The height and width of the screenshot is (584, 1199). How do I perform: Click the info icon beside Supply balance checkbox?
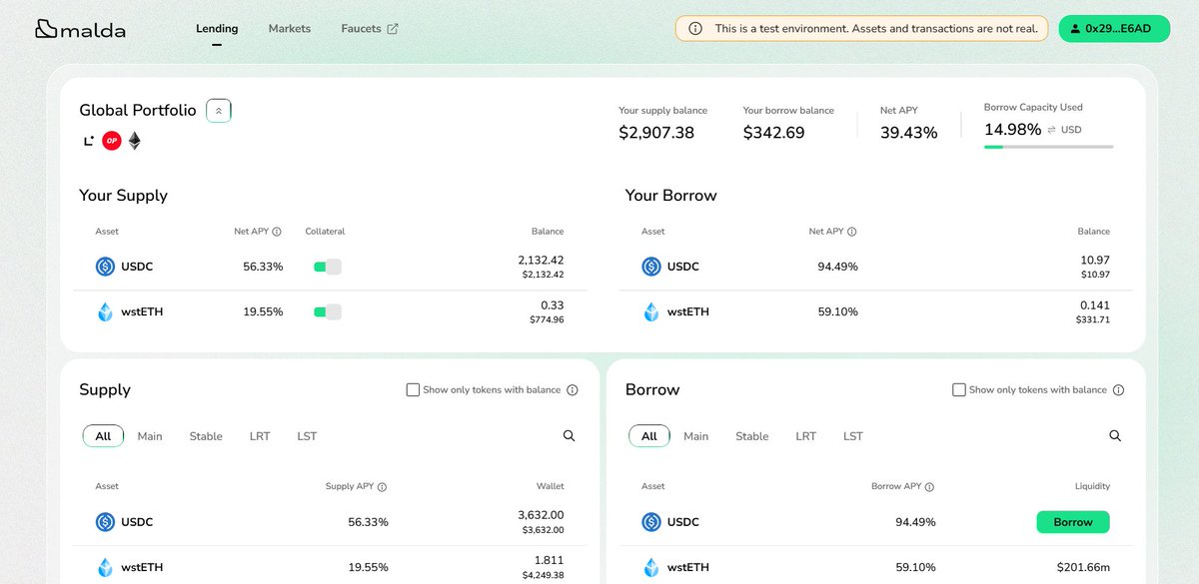tap(573, 390)
